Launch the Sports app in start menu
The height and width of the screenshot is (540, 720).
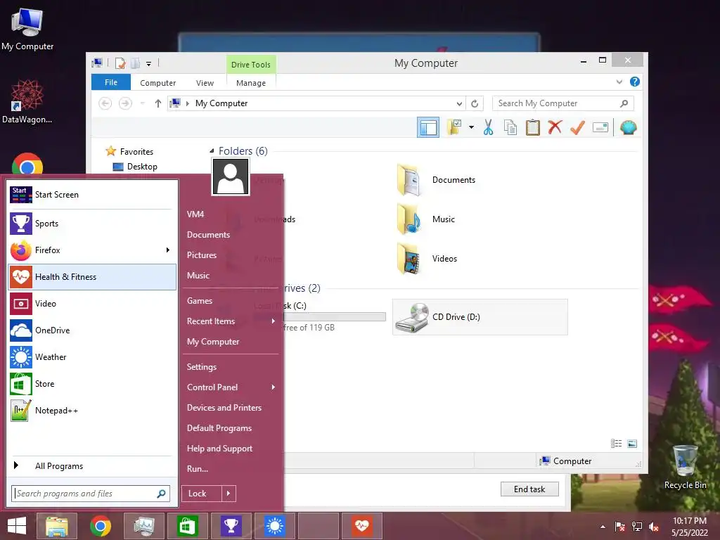pyautogui.click(x=92, y=224)
